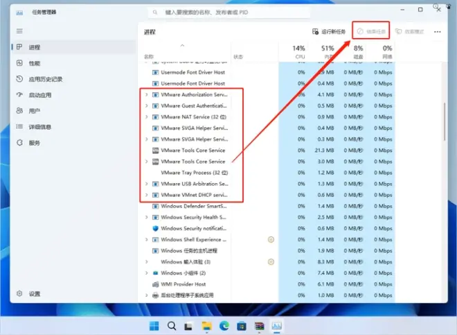Expand VMware NAT Service (32 位) row

146,117
